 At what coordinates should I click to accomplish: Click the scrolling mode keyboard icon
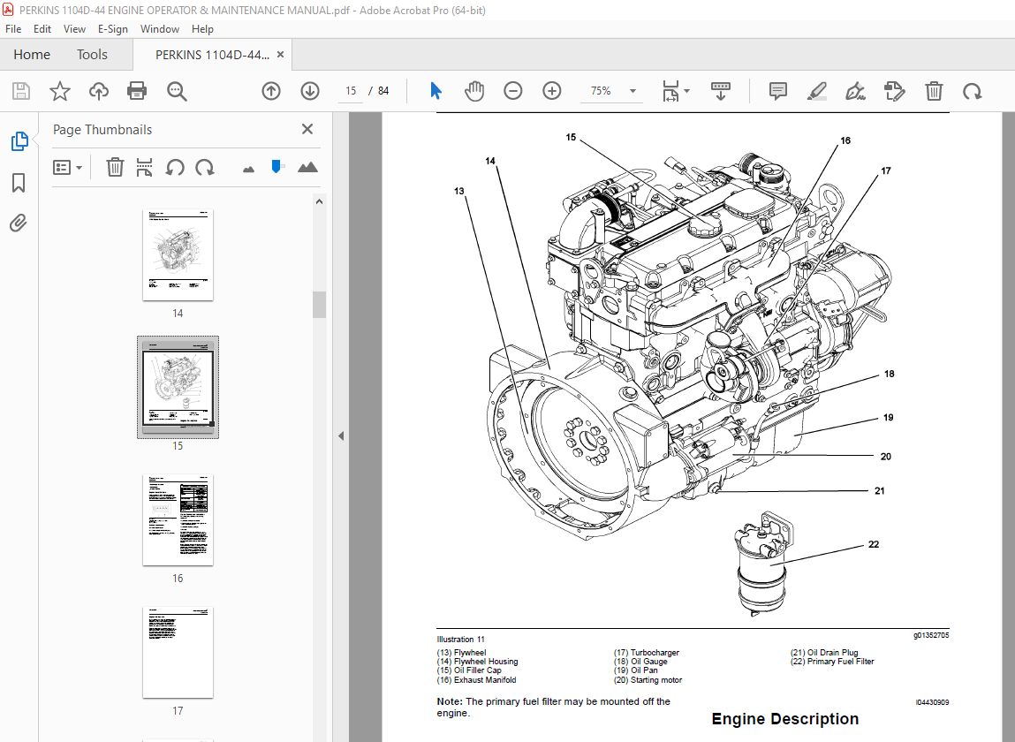point(721,91)
